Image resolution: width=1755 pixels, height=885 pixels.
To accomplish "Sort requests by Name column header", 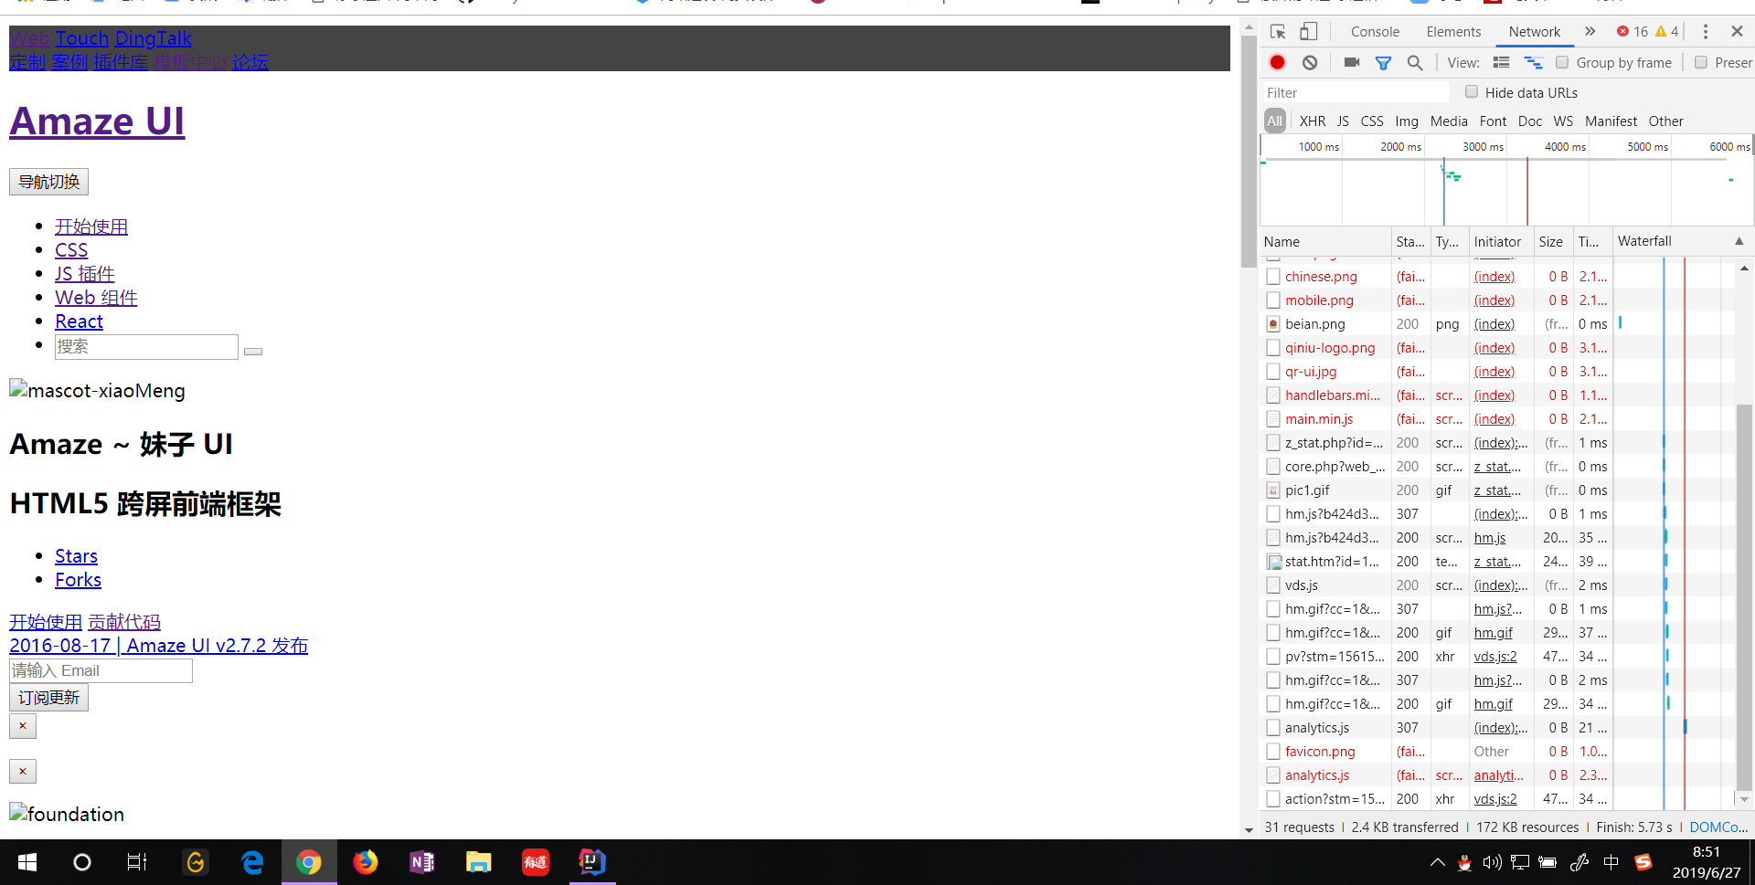I will [x=1325, y=242].
